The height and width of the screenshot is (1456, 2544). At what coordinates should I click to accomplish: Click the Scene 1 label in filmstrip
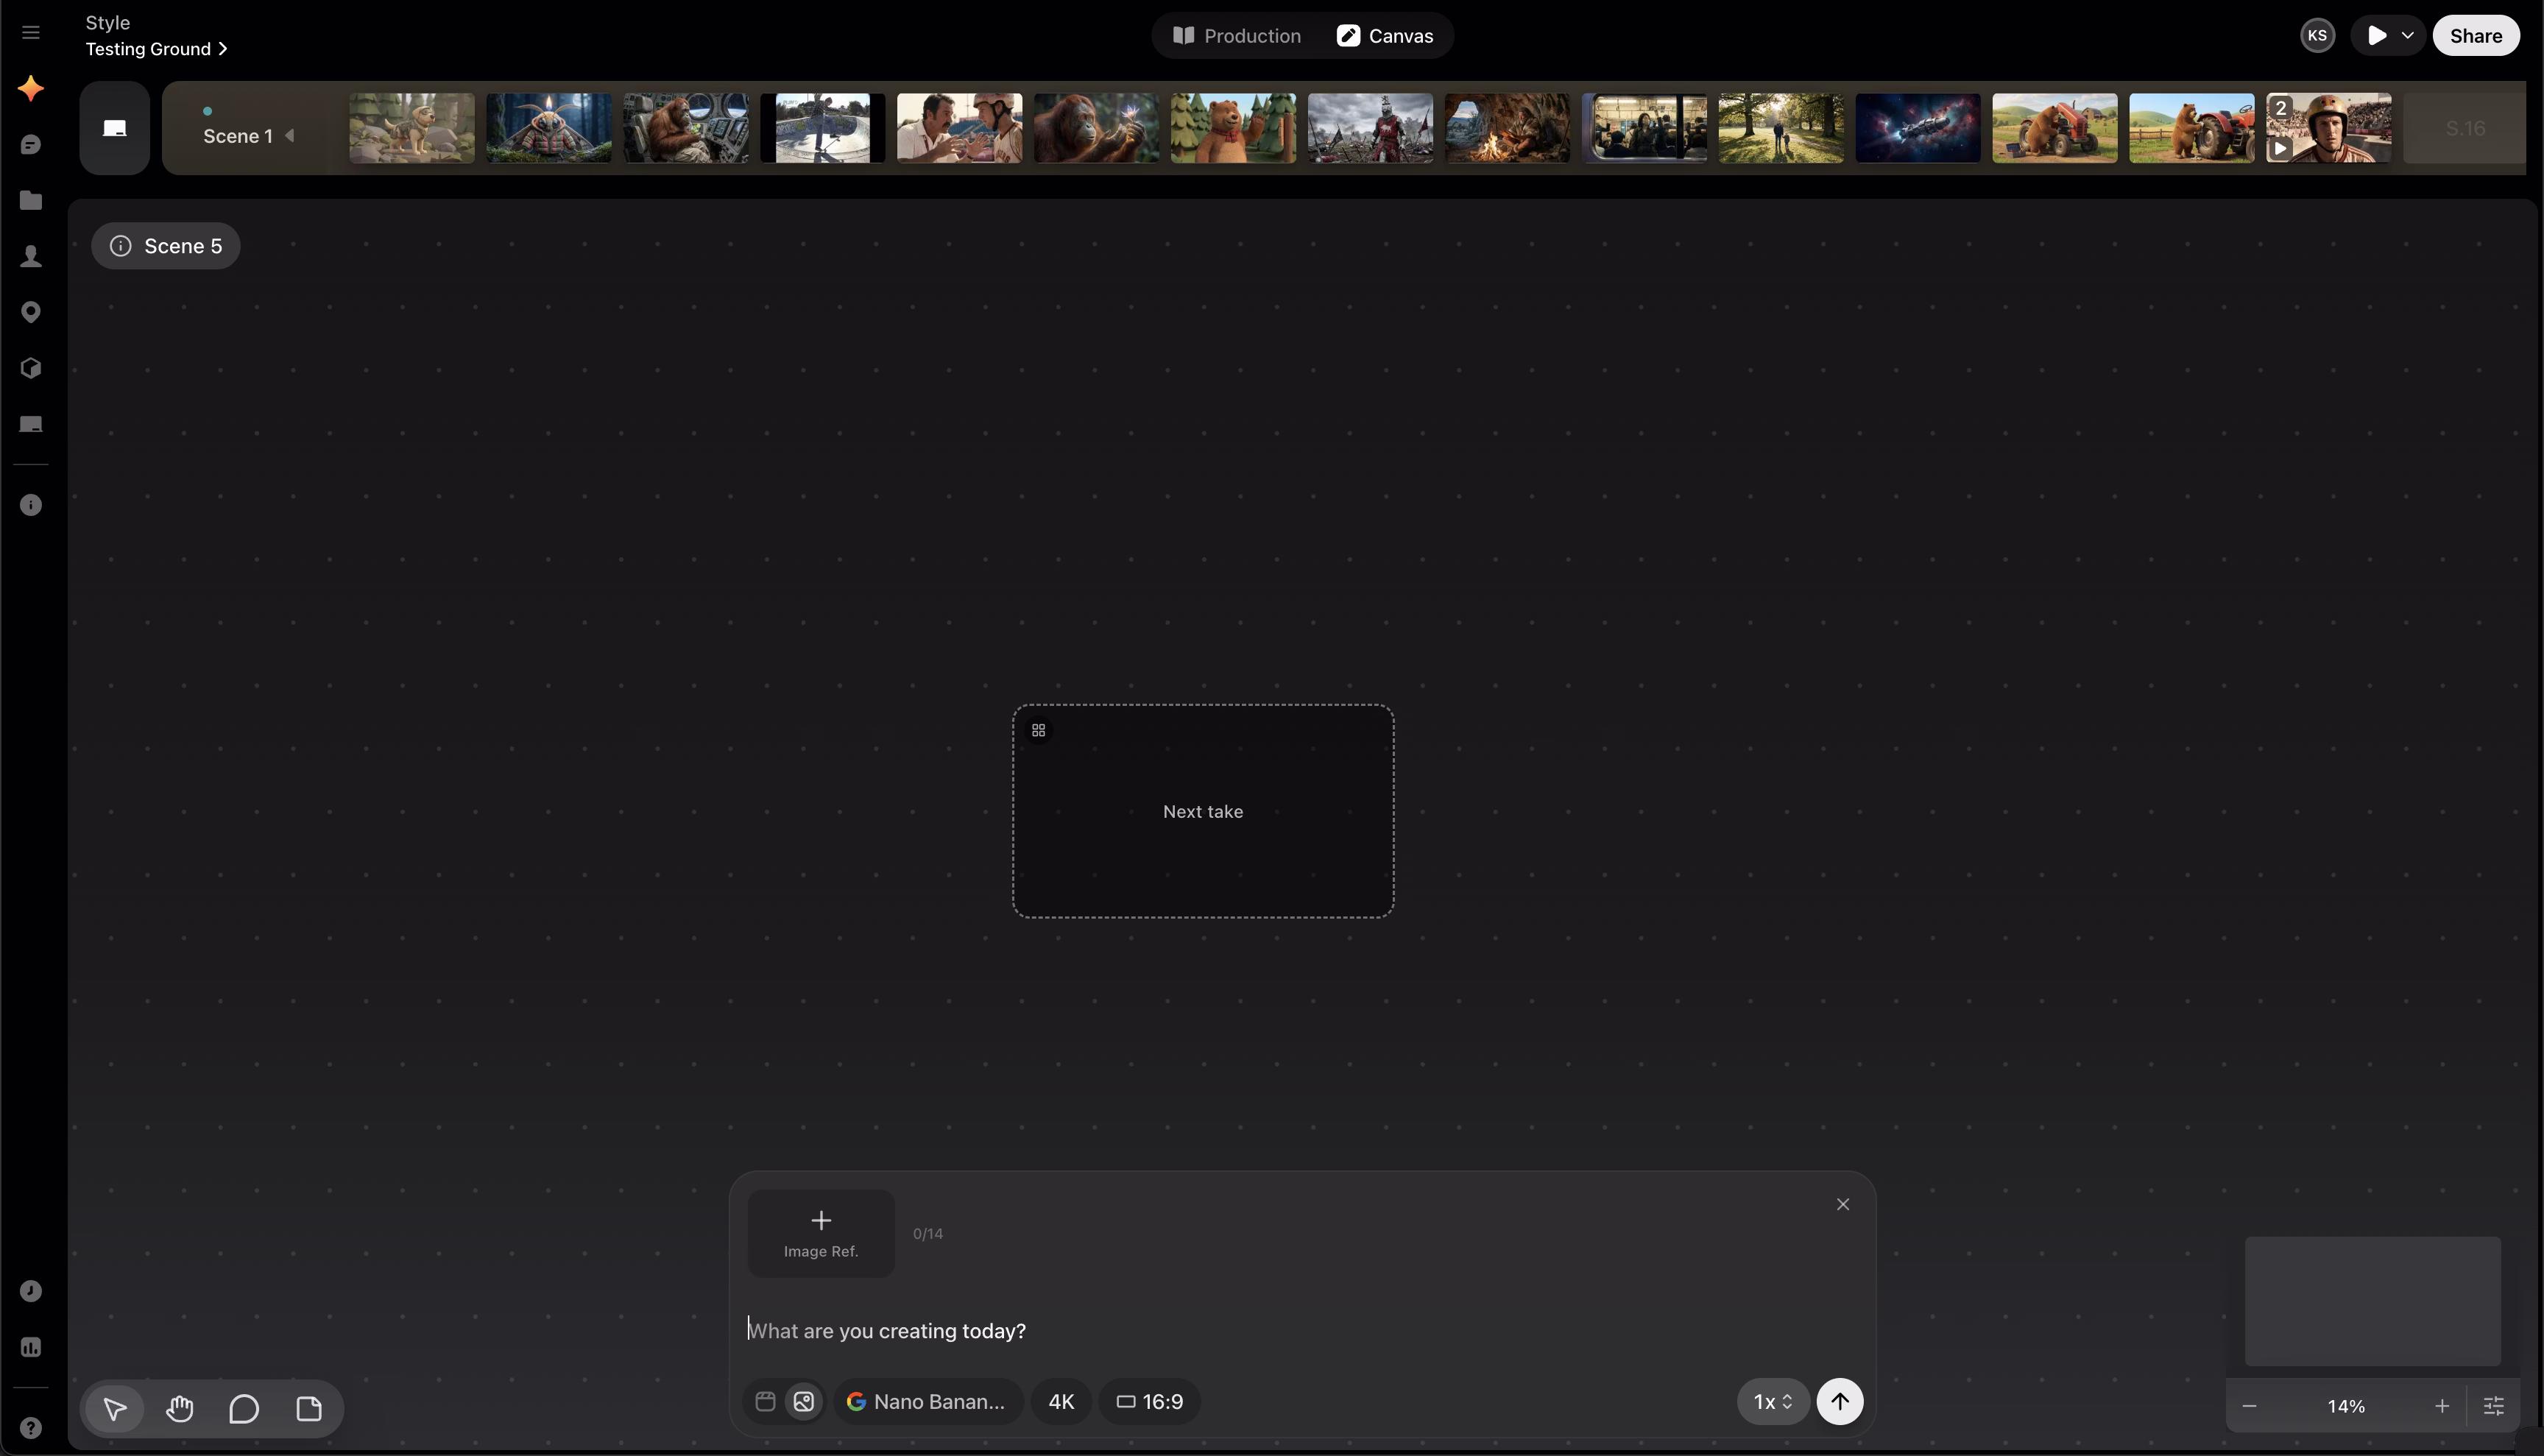[x=238, y=136]
